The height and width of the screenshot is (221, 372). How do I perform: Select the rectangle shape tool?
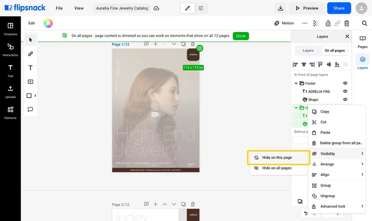coord(29,96)
